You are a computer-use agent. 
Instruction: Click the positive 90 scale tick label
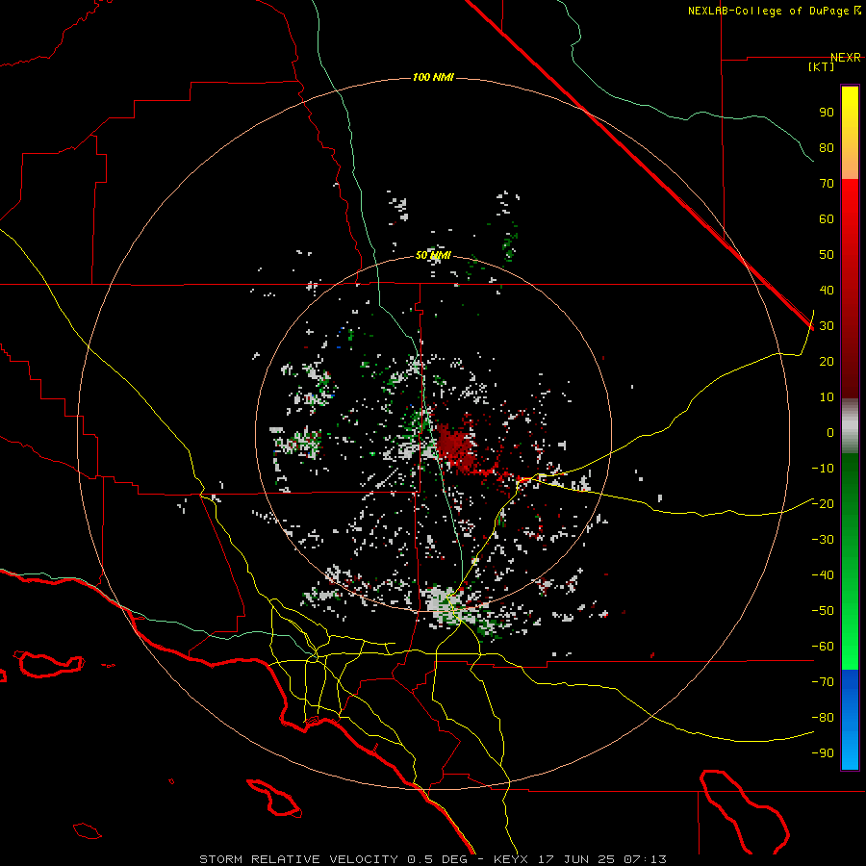tap(827, 113)
